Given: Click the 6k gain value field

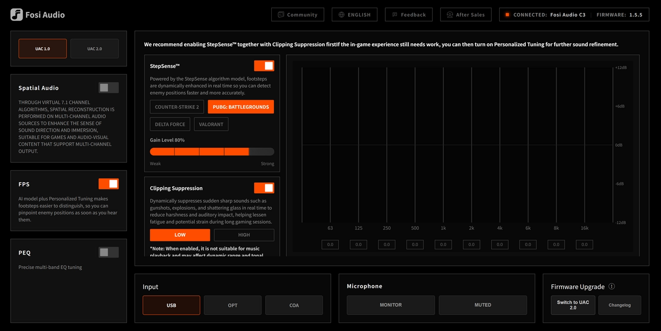Looking at the screenshot, I should coord(528,244).
